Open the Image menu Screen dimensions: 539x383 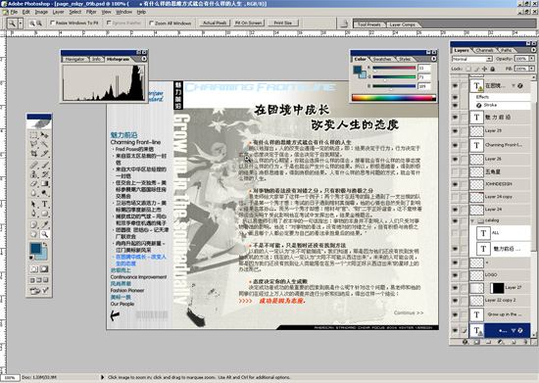coord(41,12)
